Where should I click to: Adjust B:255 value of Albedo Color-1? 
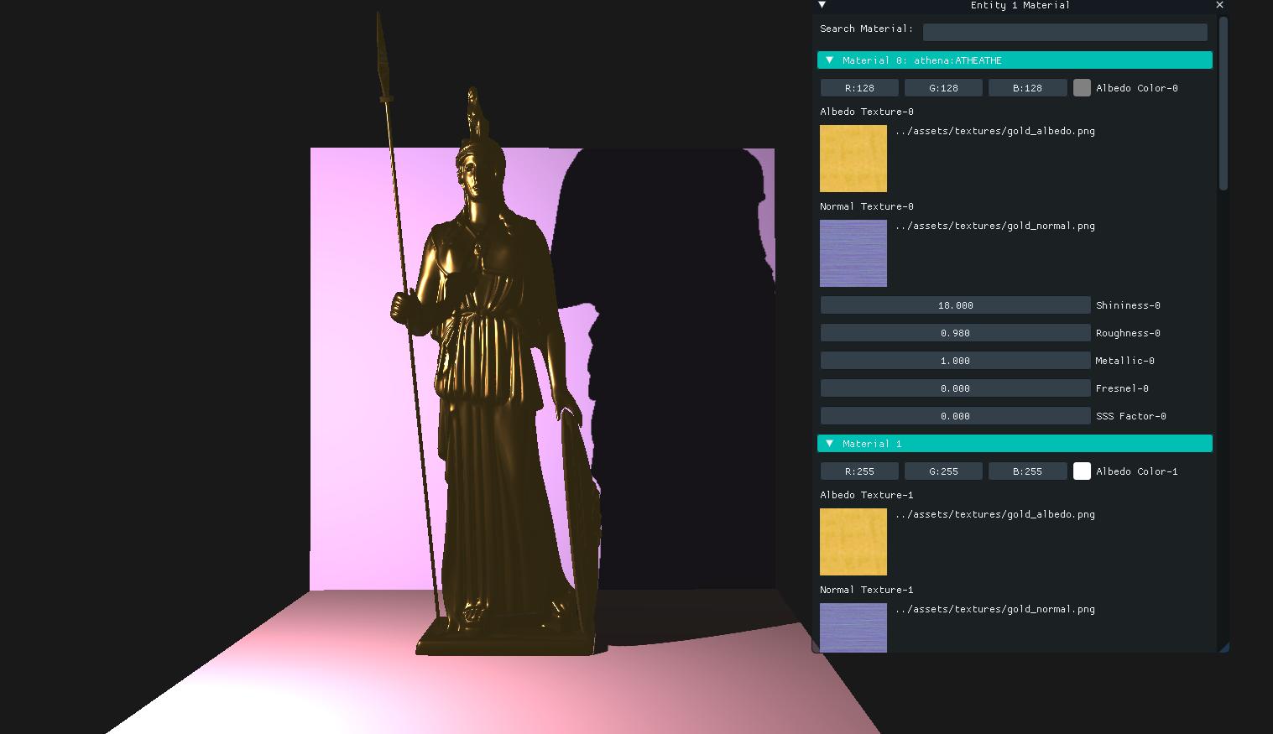(x=1027, y=471)
